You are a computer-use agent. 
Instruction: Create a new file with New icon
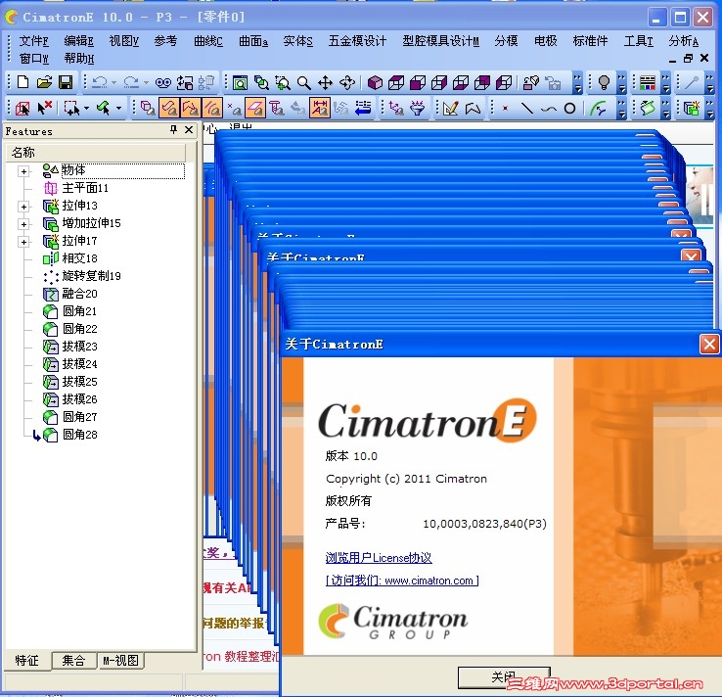point(23,82)
